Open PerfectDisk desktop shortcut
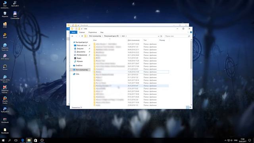Viewport: 254px width, 143px height. click(5, 110)
